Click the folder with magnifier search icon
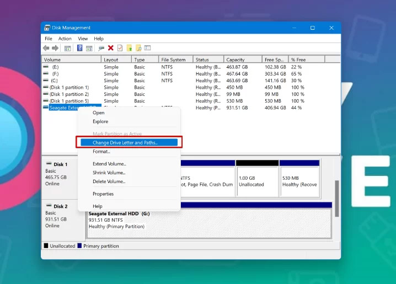Image resolution: width=396 pixels, height=284 pixels. pyautogui.click(x=138, y=48)
